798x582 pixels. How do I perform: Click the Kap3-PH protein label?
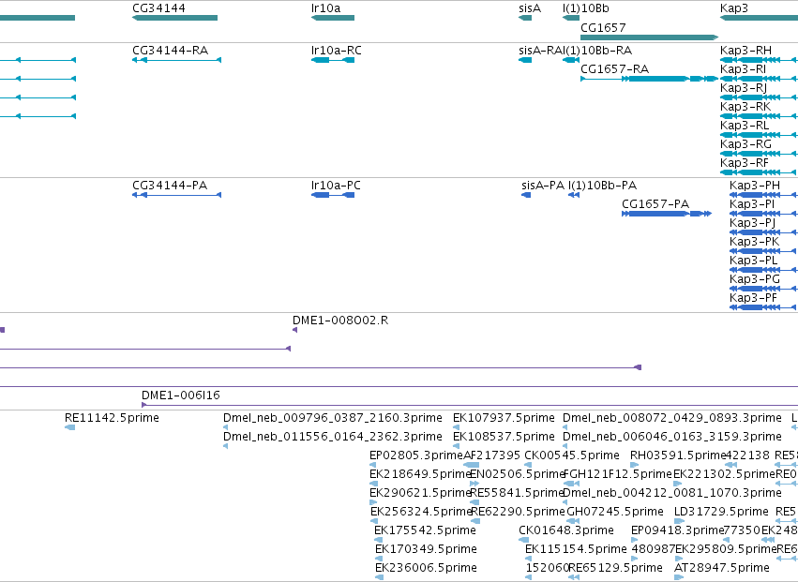(x=754, y=186)
